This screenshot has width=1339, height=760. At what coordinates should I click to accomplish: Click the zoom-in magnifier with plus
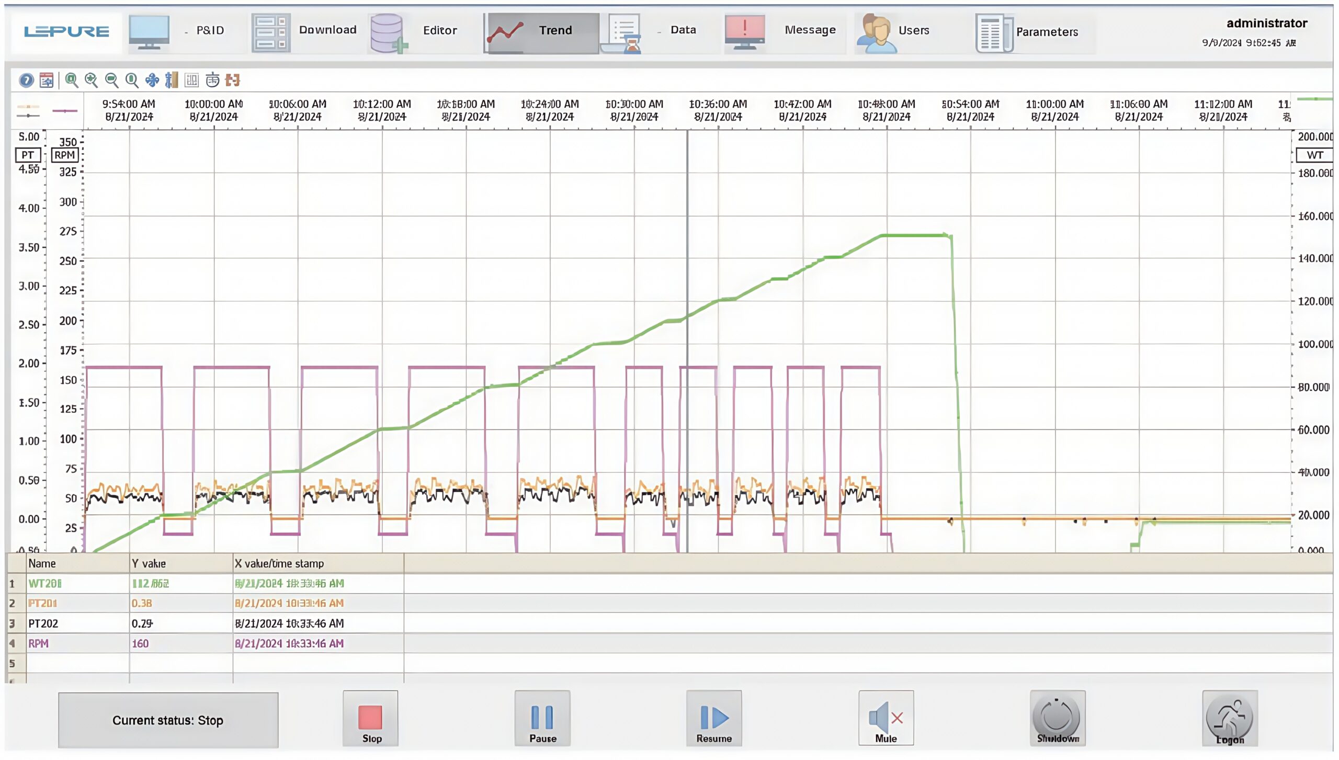[x=92, y=80]
